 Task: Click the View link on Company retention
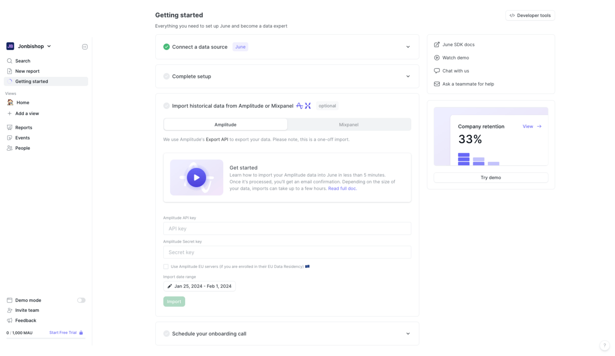(528, 127)
